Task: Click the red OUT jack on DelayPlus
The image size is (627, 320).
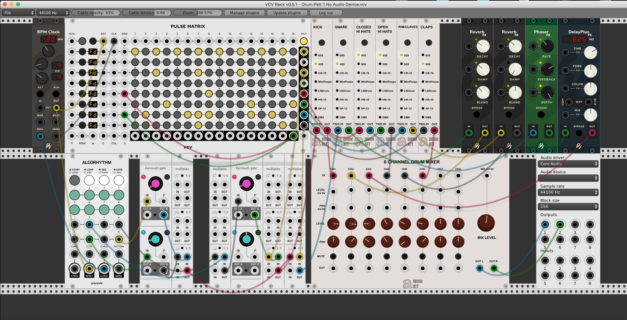Action: point(592,133)
